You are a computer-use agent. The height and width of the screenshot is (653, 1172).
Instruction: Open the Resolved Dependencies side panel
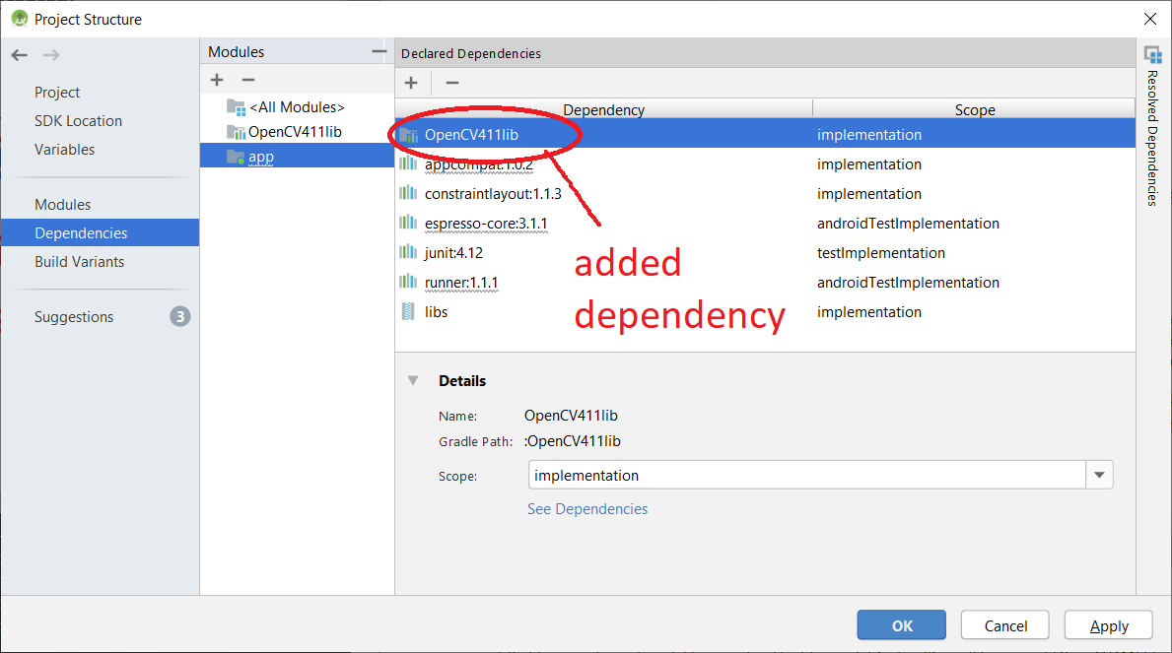1151,128
